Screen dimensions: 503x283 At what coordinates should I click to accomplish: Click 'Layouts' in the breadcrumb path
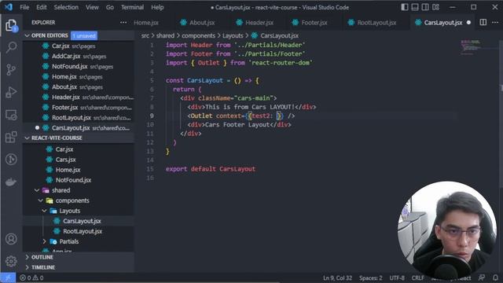[x=233, y=35]
